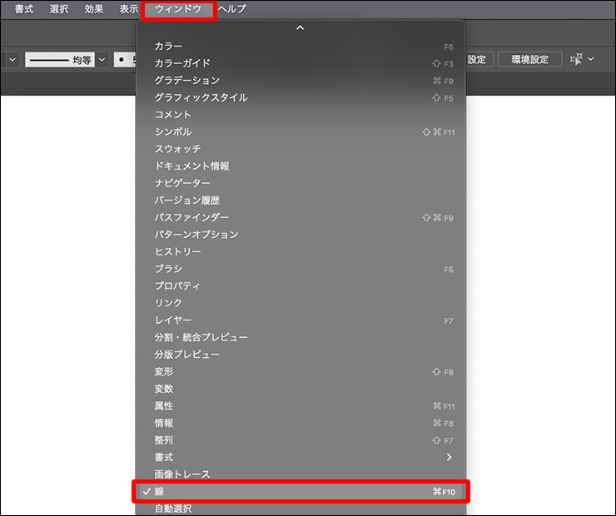616x516 pixels.
Task: Open the レイヤー panel from menu
Action: coord(173,320)
